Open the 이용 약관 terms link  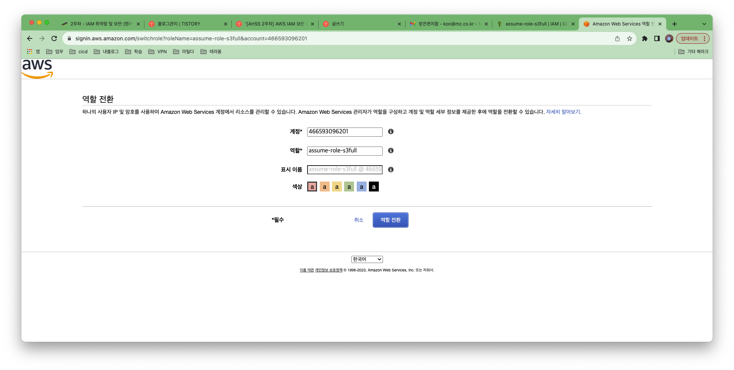pos(307,270)
